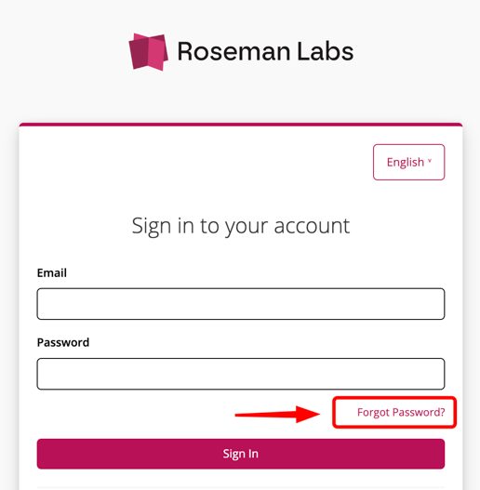Viewport: 480px width, 490px height.
Task: Click the lighter pink right page of logo
Action: pos(157,53)
